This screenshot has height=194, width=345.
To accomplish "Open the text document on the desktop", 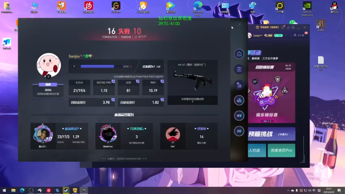I will click(321, 63).
